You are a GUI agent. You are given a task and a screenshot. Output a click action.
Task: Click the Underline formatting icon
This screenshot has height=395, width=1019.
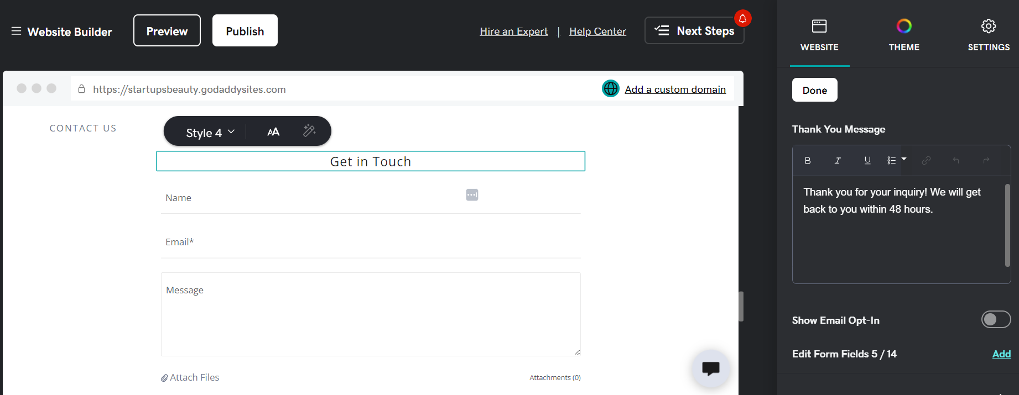[867, 161]
